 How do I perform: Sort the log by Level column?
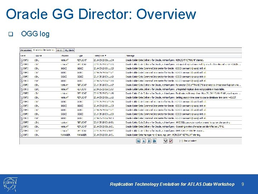point(27,56)
